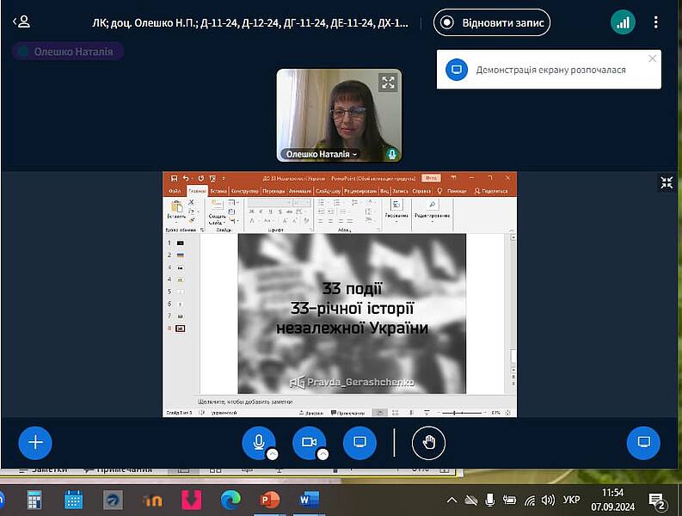Toggle the users list panel
Screen dimensions: 682x516
coord(22,22)
